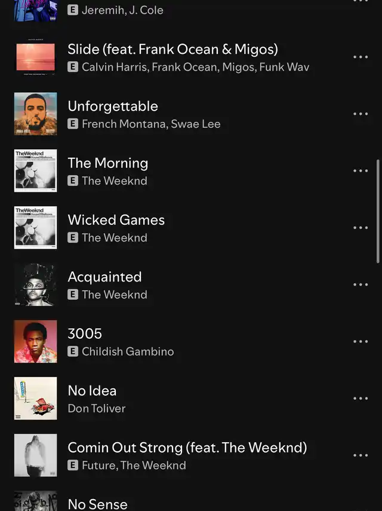Image resolution: width=382 pixels, height=511 pixels.
Task: Click Childish Gambino 3005 album artwork
Action: (35, 341)
